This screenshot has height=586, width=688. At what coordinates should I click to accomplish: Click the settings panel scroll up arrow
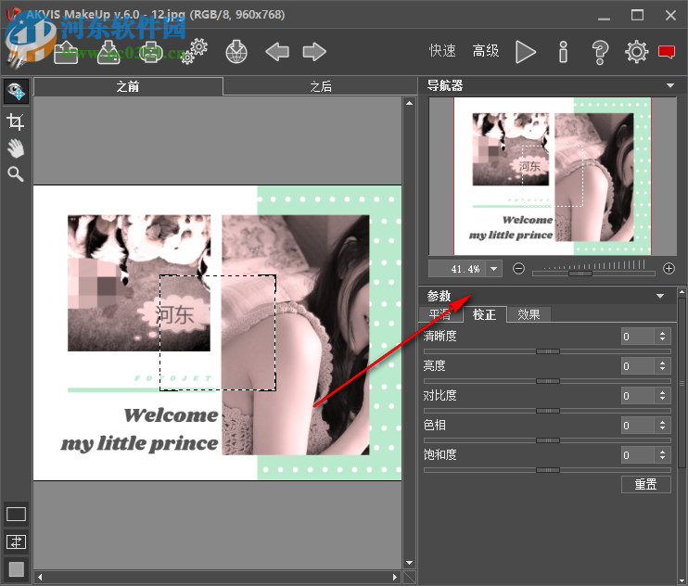point(682,292)
